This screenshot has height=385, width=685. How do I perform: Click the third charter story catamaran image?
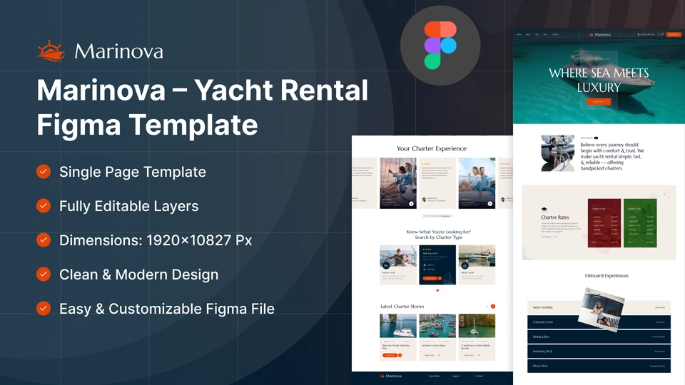[477, 326]
